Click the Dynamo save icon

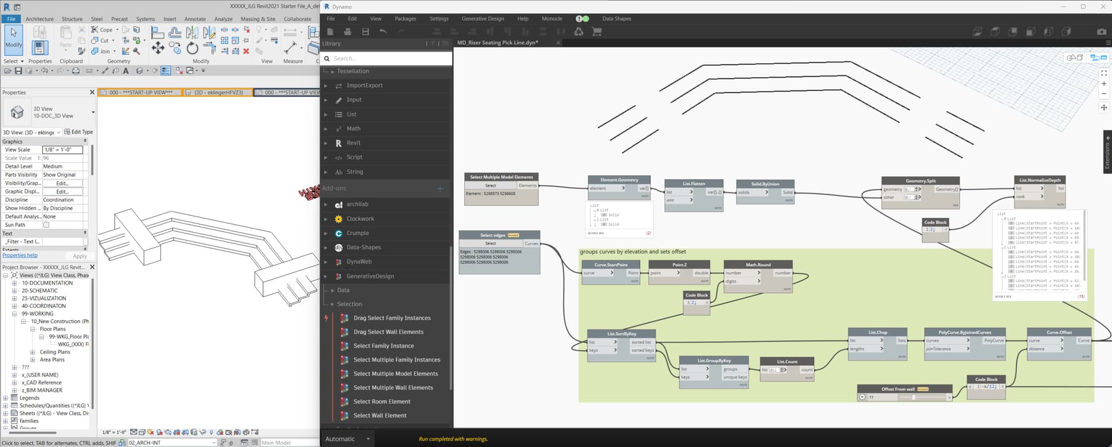(x=365, y=32)
